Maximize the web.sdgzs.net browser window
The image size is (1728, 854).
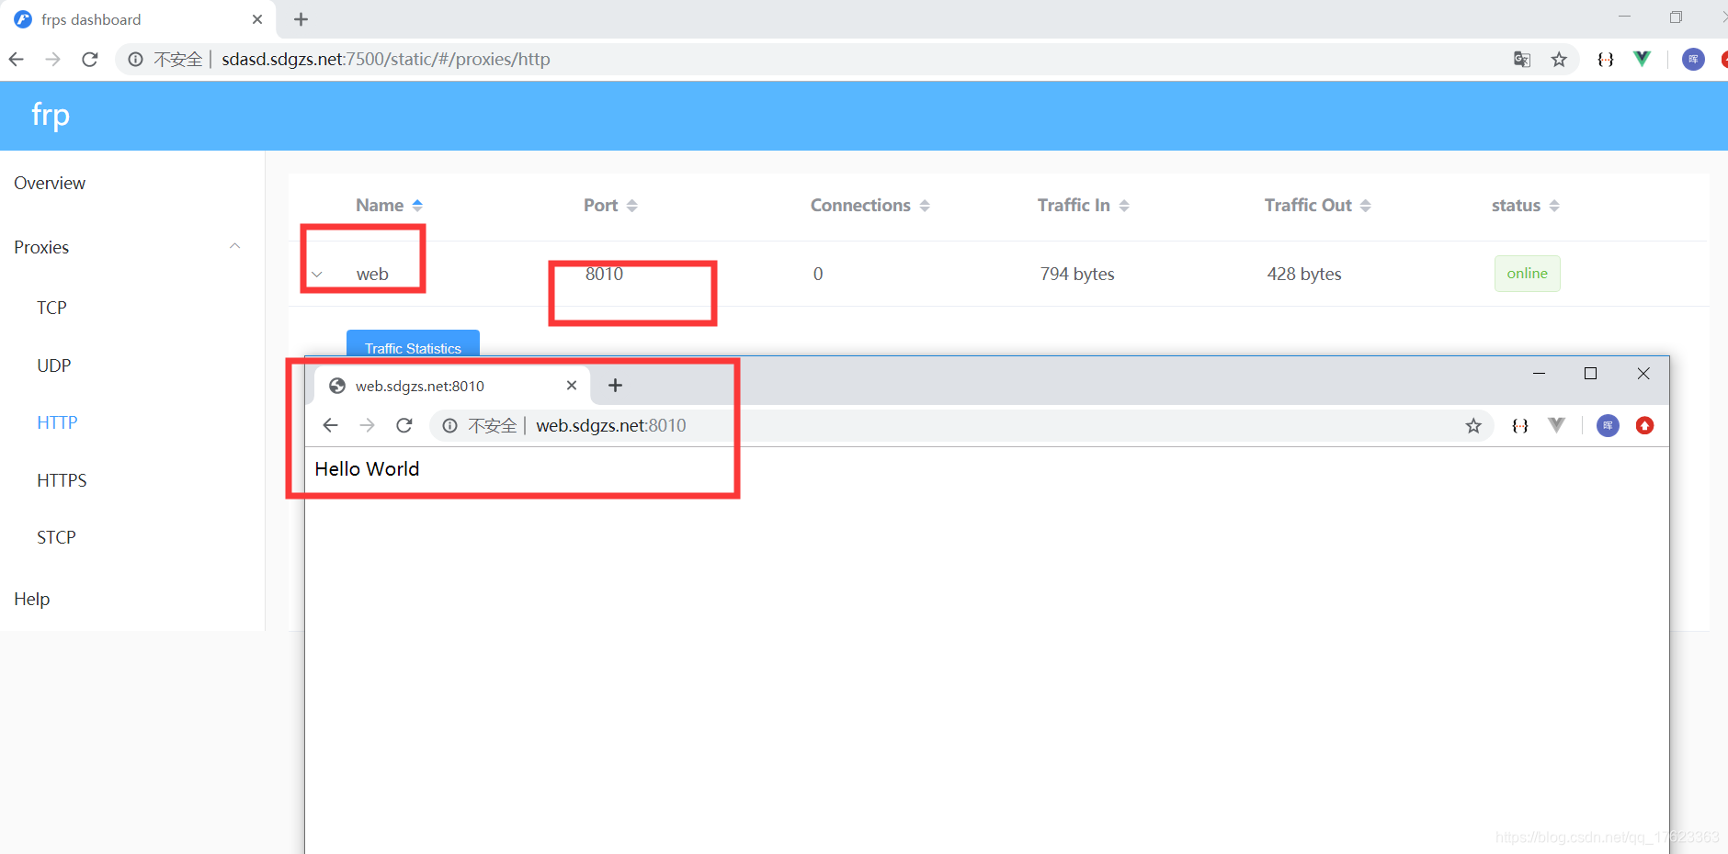click(x=1590, y=374)
